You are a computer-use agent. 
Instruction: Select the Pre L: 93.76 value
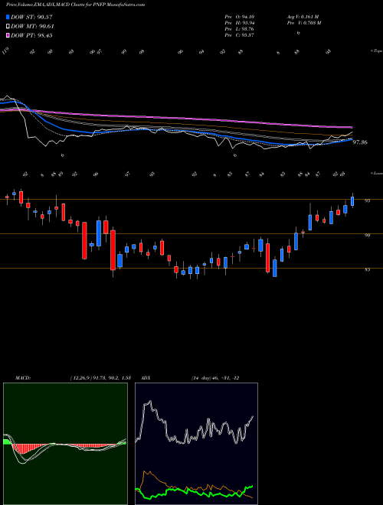pyautogui.click(x=240, y=29)
